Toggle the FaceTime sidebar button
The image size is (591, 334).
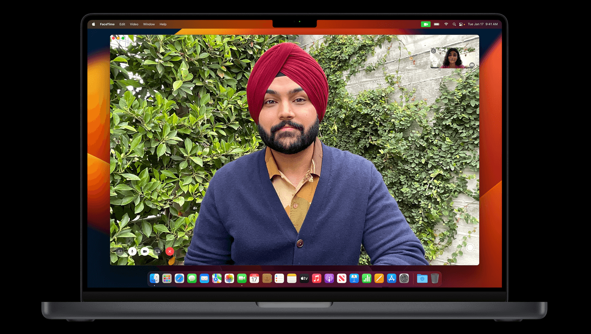coord(120,251)
